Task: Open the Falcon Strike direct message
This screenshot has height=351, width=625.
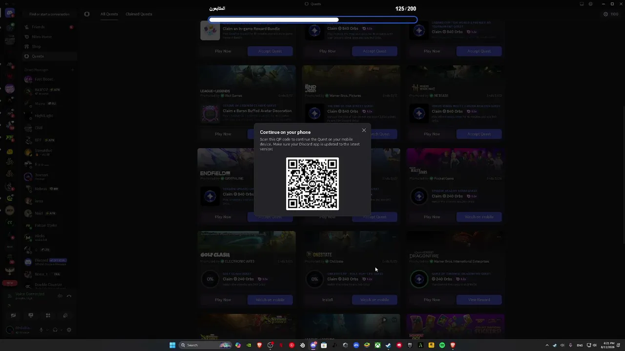Action: click(49, 225)
